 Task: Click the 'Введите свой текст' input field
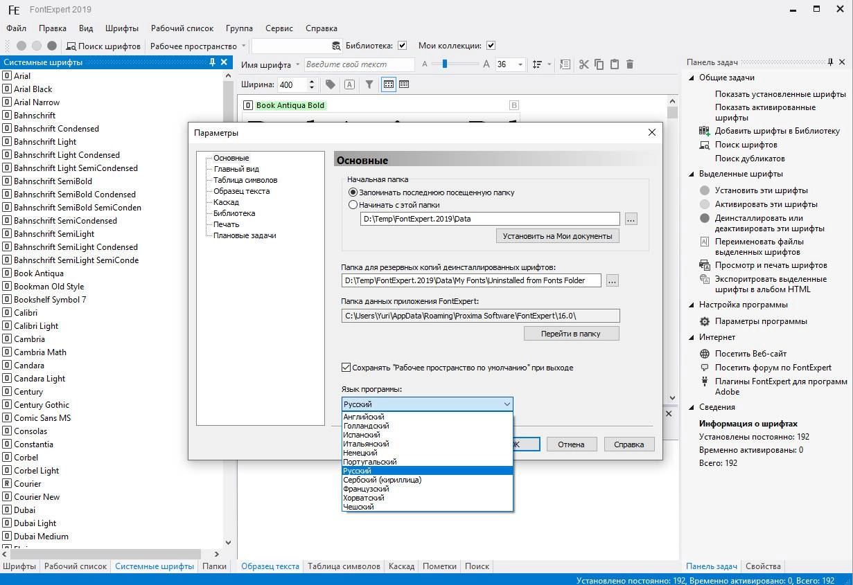pos(359,64)
